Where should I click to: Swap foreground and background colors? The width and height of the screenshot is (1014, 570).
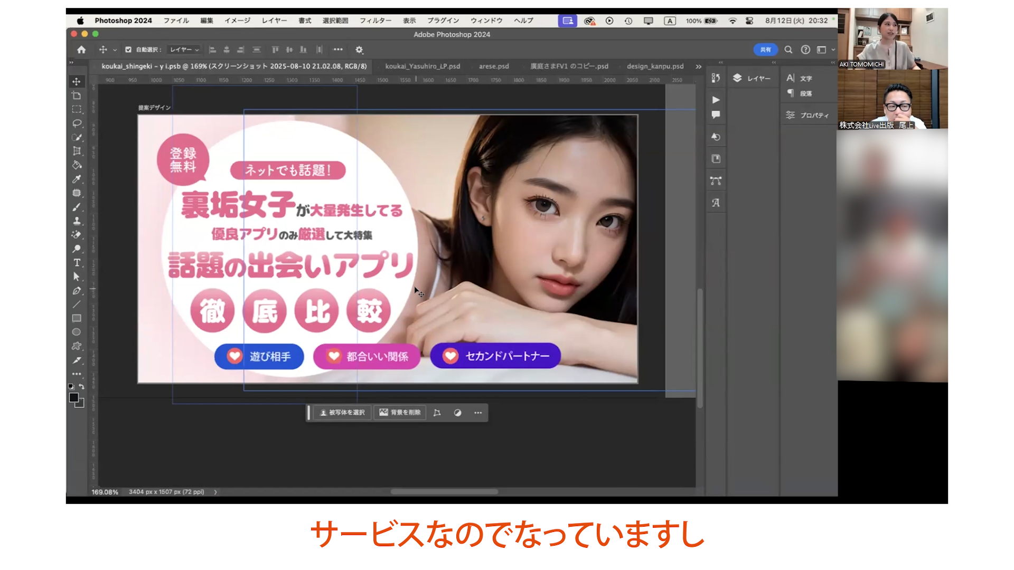[x=81, y=386]
